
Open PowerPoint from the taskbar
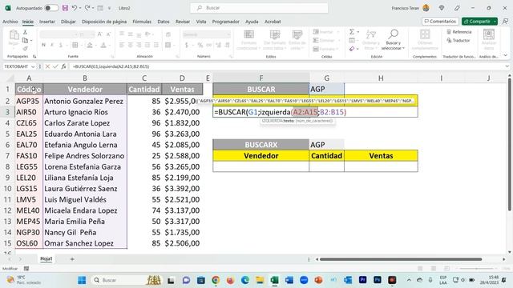[x=318, y=280]
